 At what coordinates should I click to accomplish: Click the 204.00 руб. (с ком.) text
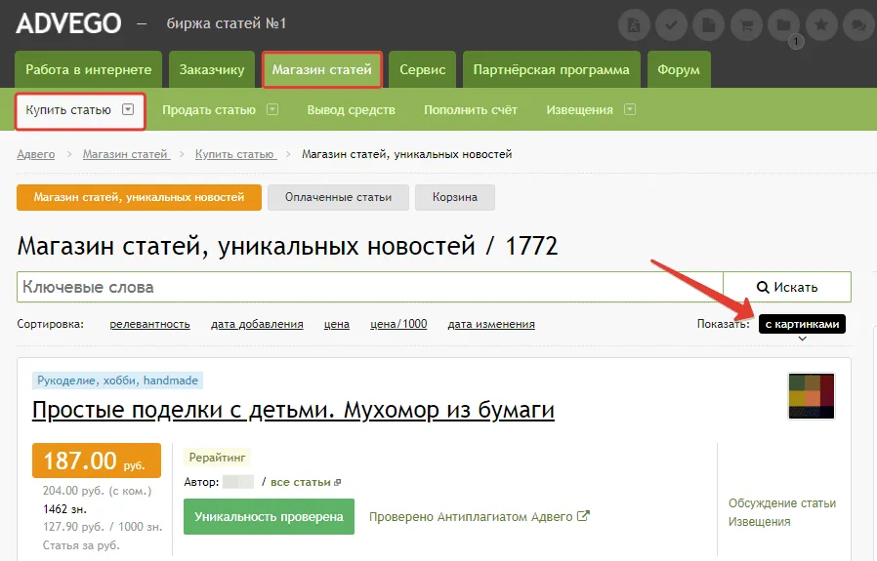98,491
